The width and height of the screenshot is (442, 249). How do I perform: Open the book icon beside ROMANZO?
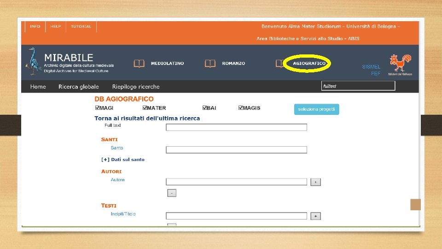210,64
